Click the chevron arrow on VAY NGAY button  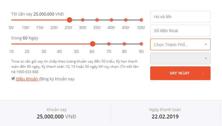(203, 73)
